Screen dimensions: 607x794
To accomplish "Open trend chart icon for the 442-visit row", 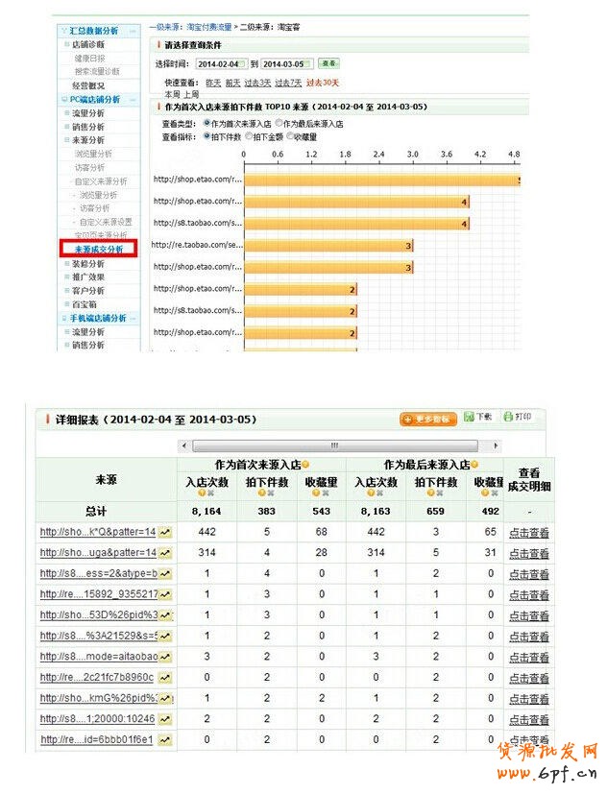I will 165,532.
